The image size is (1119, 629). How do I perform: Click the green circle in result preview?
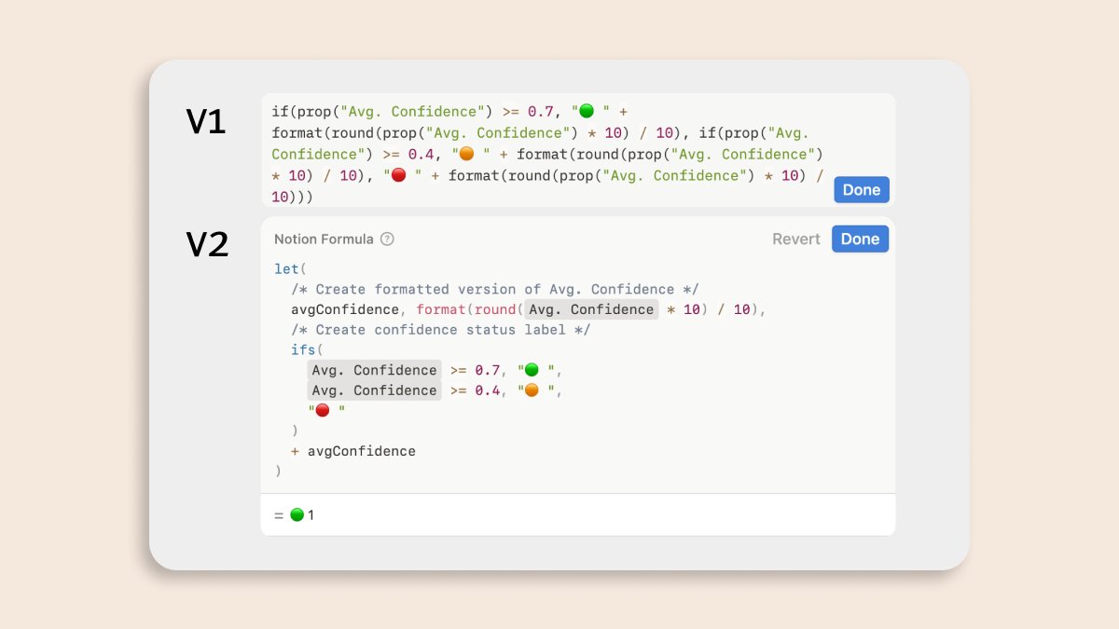[297, 514]
